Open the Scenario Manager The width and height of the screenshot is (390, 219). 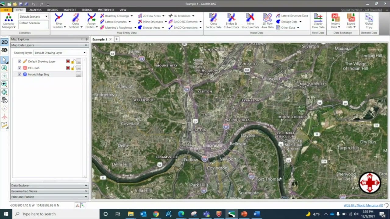point(8,21)
